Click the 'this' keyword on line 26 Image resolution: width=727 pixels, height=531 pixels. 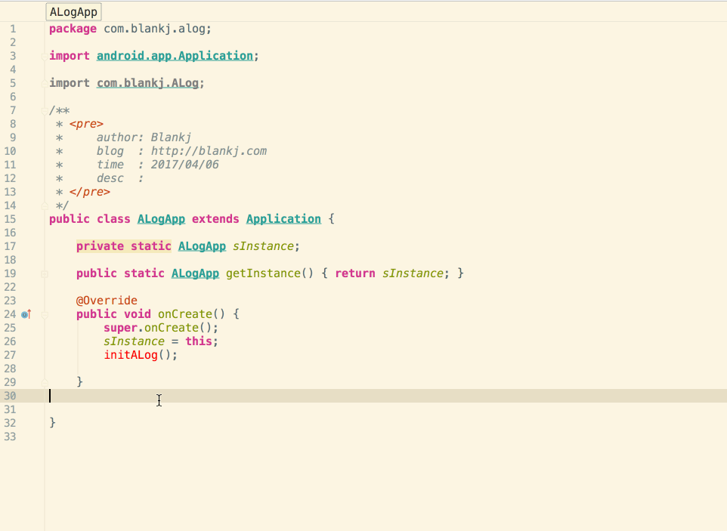pos(199,341)
